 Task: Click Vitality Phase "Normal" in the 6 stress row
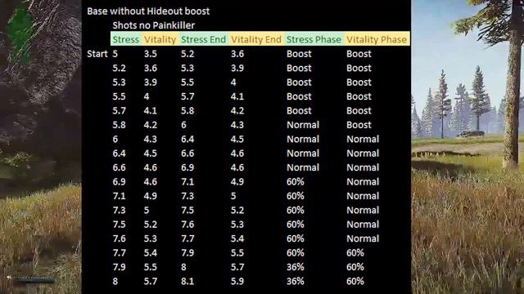click(x=363, y=140)
